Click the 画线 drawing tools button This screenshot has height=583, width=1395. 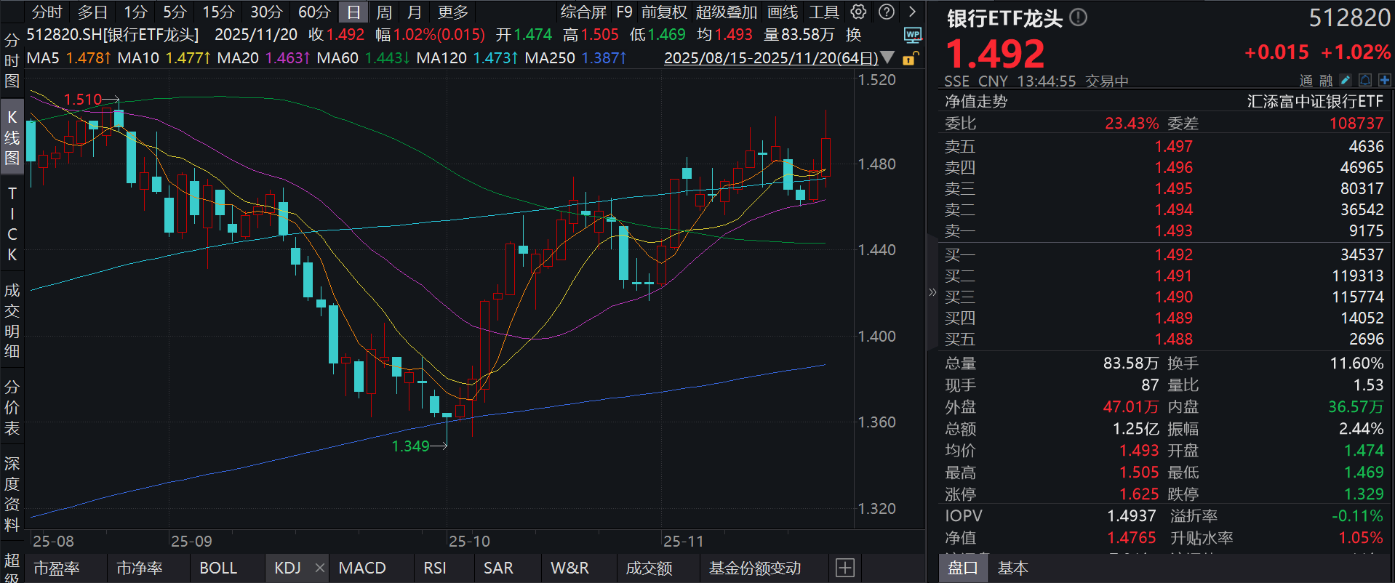coord(782,12)
